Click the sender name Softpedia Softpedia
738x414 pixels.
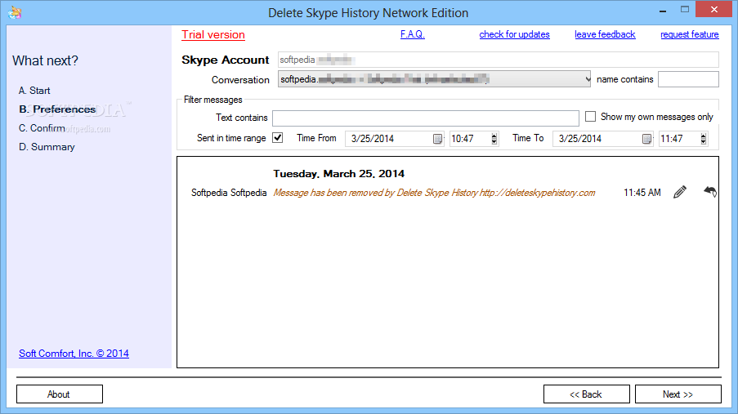[229, 193]
